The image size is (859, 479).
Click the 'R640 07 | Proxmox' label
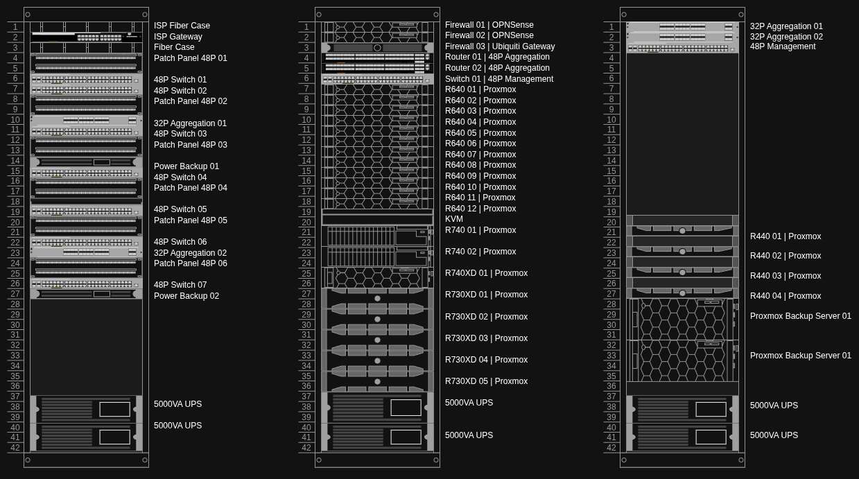pyautogui.click(x=480, y=155)
